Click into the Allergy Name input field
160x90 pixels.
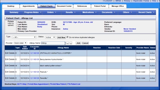(53, 43)
